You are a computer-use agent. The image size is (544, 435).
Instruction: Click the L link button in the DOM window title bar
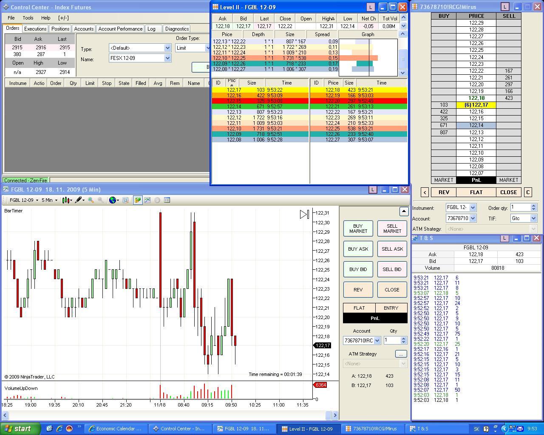505,7
